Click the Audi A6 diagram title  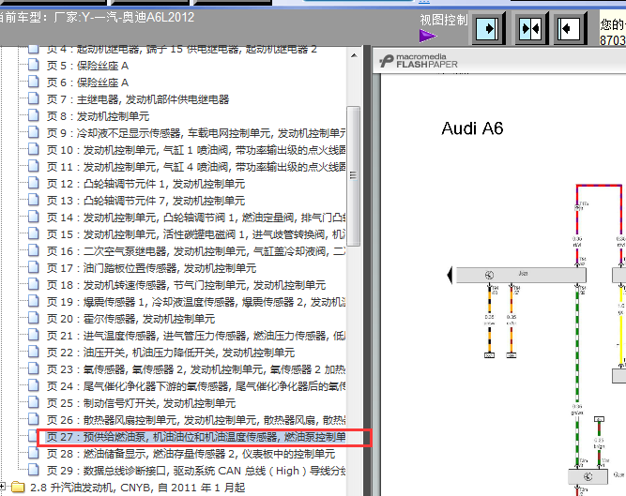point(472,128)
